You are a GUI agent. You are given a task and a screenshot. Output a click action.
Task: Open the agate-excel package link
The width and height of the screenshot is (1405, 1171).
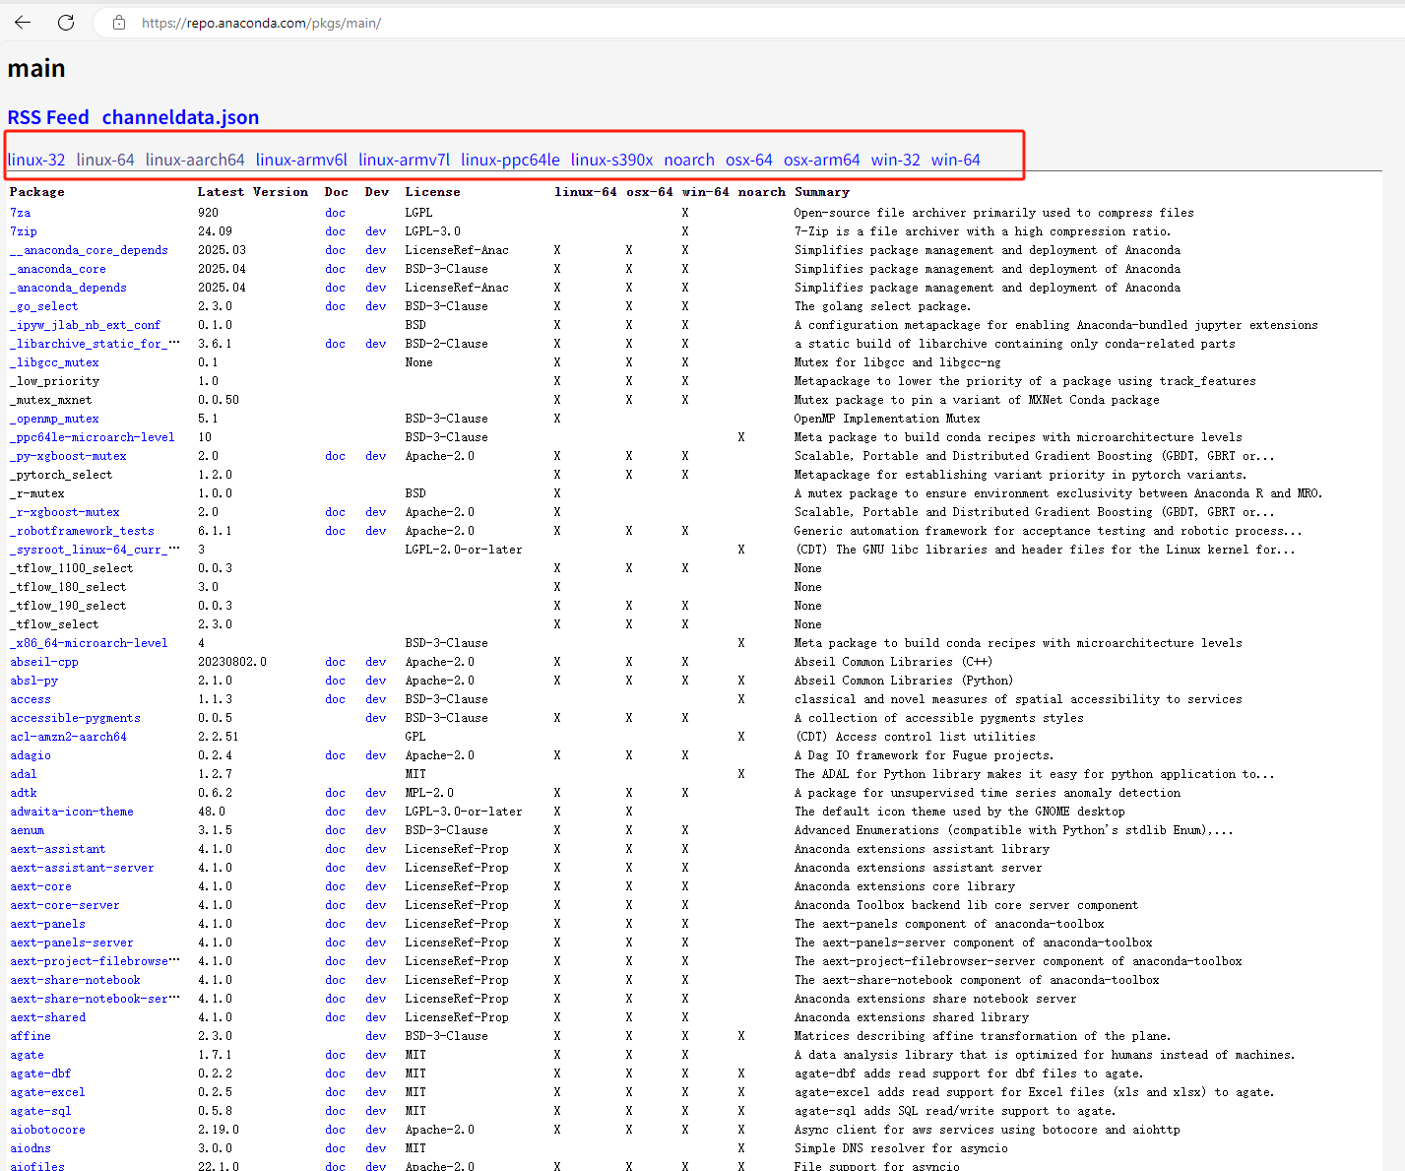coord(47,1092)
